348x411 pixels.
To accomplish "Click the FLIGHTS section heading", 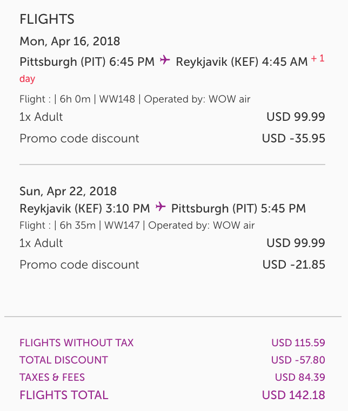I will click(47, 20).
